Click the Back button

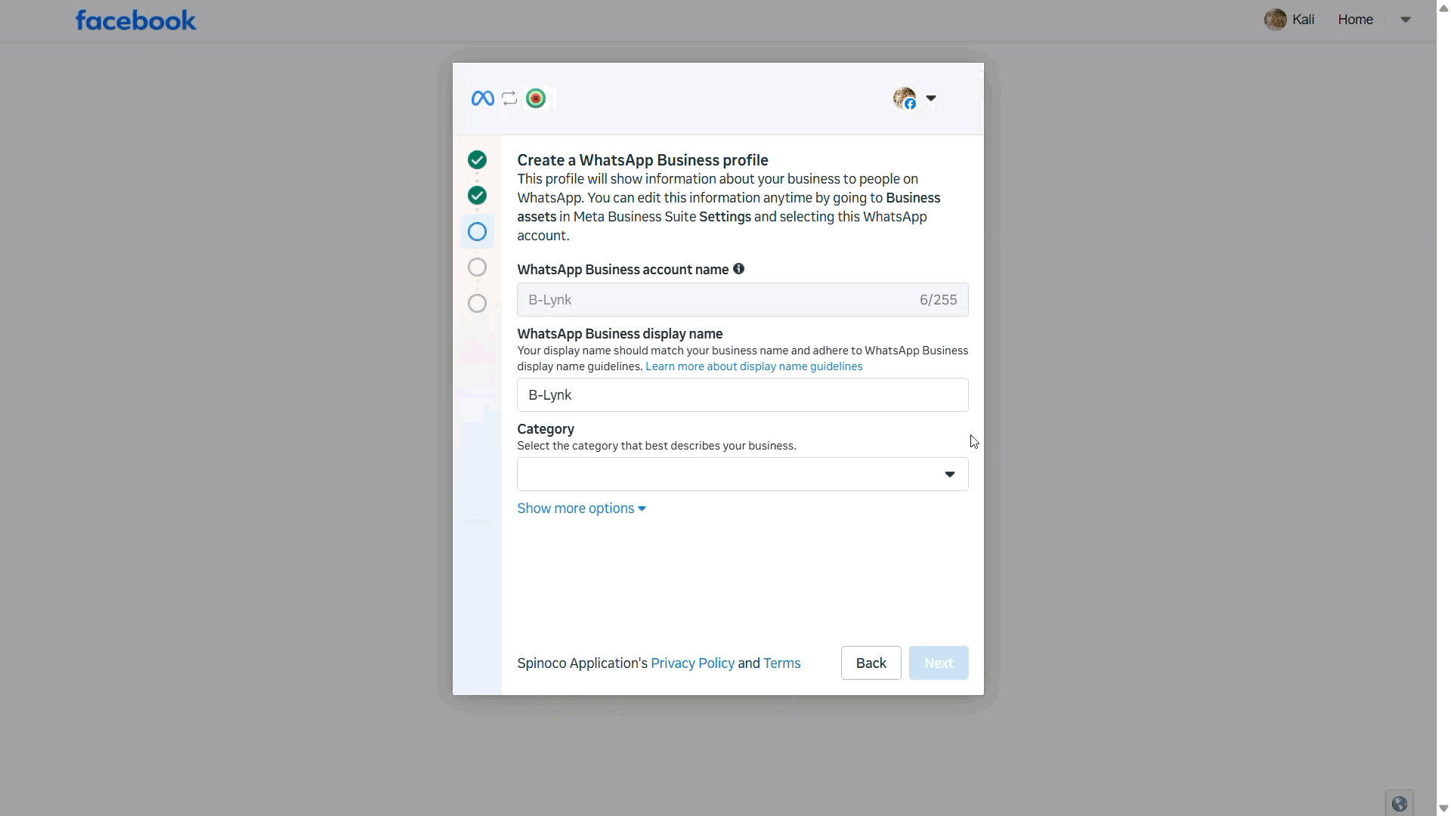871,663
